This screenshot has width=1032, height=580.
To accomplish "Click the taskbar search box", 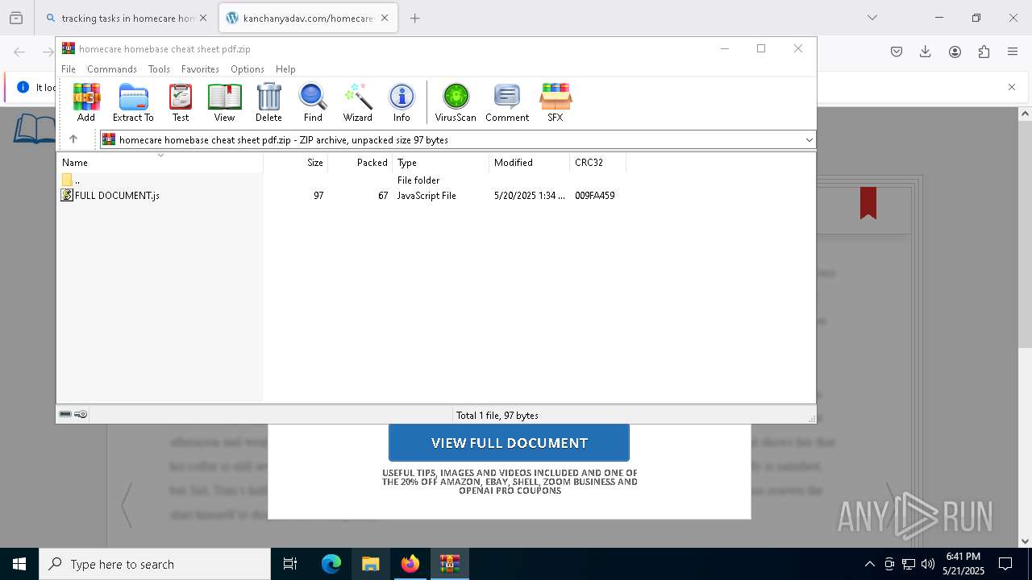I will pyautogui.click(x=155, y=564).
